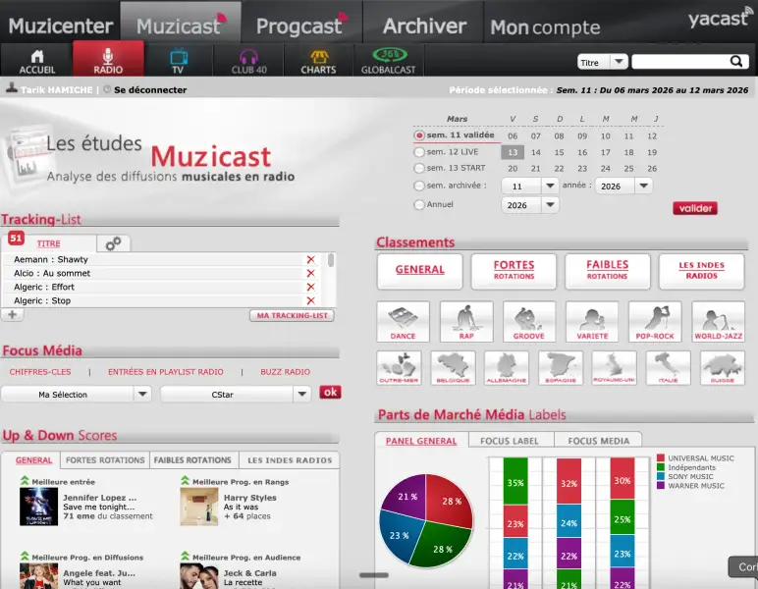Open the Dance genre ranking

[x=403, y=322]
